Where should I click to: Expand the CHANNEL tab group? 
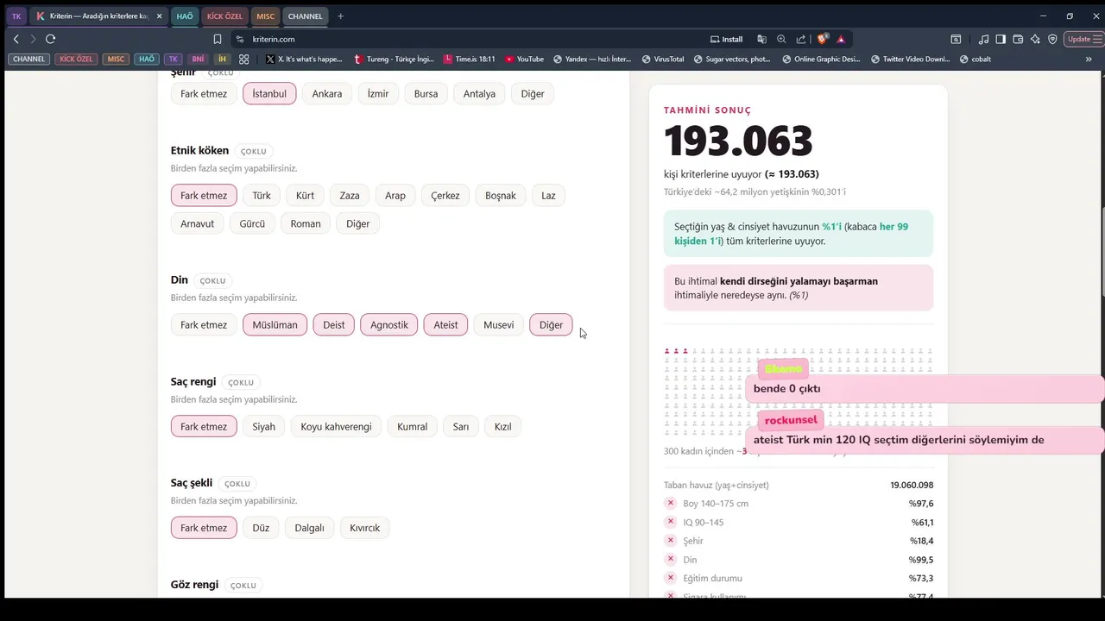[x=305, y=16]
